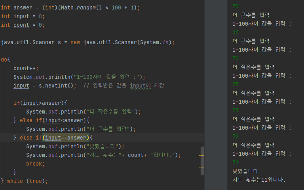
Task: Click console '더 큰수를 입력' below 70
Action: [251, 15]
